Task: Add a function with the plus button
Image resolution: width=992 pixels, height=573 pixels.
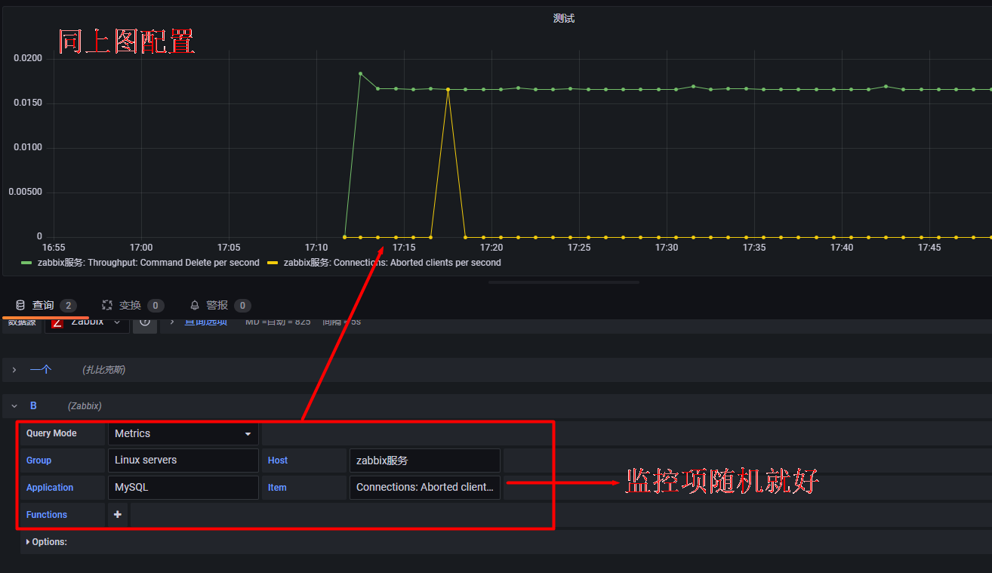Action: click(x=118, y=515)
